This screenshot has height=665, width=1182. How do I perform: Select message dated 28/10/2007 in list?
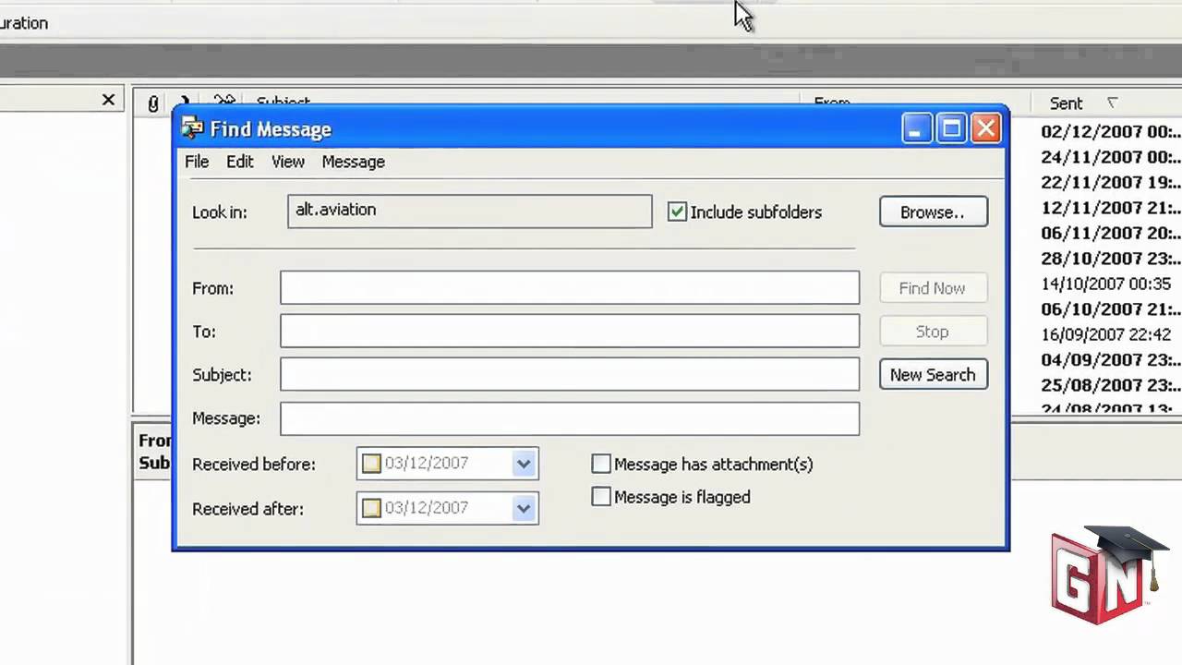tap(1111, 259)
